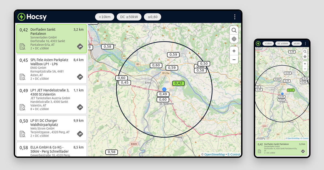
Task: Click the Hocsy lightning logo in tablet header
Action: point(21,17)
